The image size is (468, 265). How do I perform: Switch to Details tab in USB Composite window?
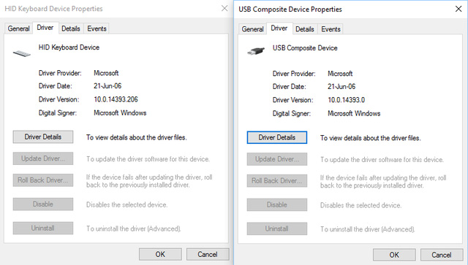click(x=305, y=29)
